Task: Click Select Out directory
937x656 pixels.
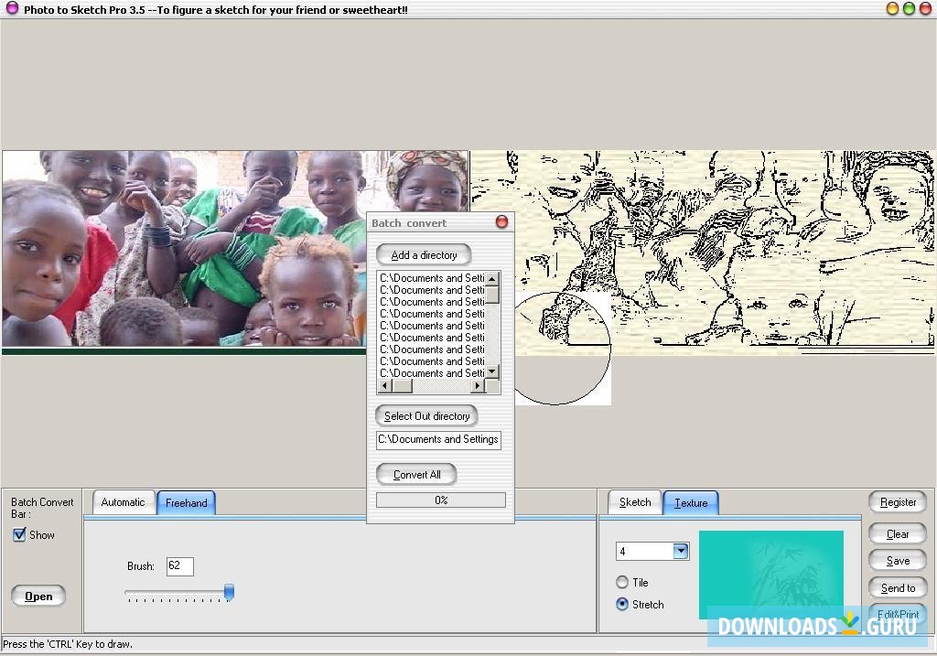Action: click(426, 415)
